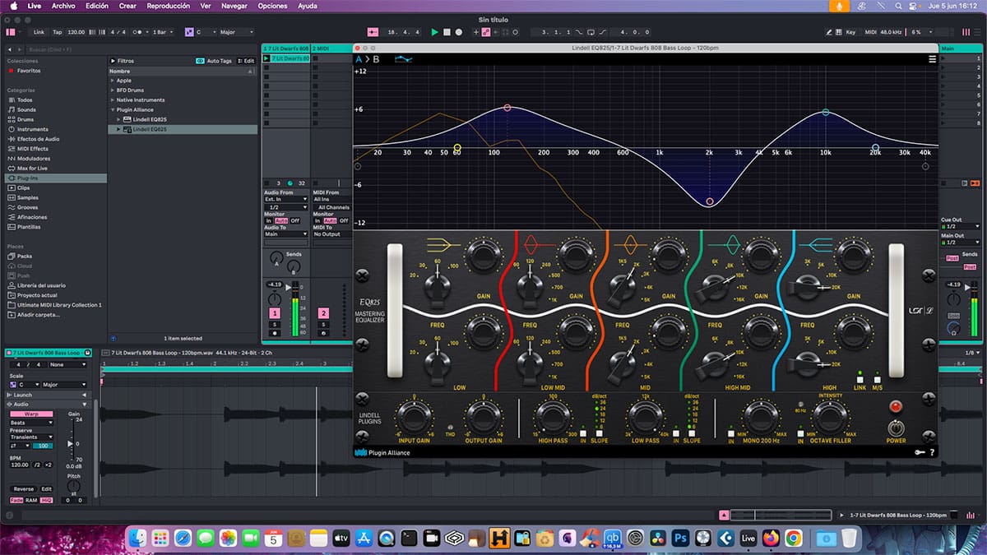Screen dimensions: 987x555
Task: Click the tempo field showing 120.00
Action: coord(76,32)
